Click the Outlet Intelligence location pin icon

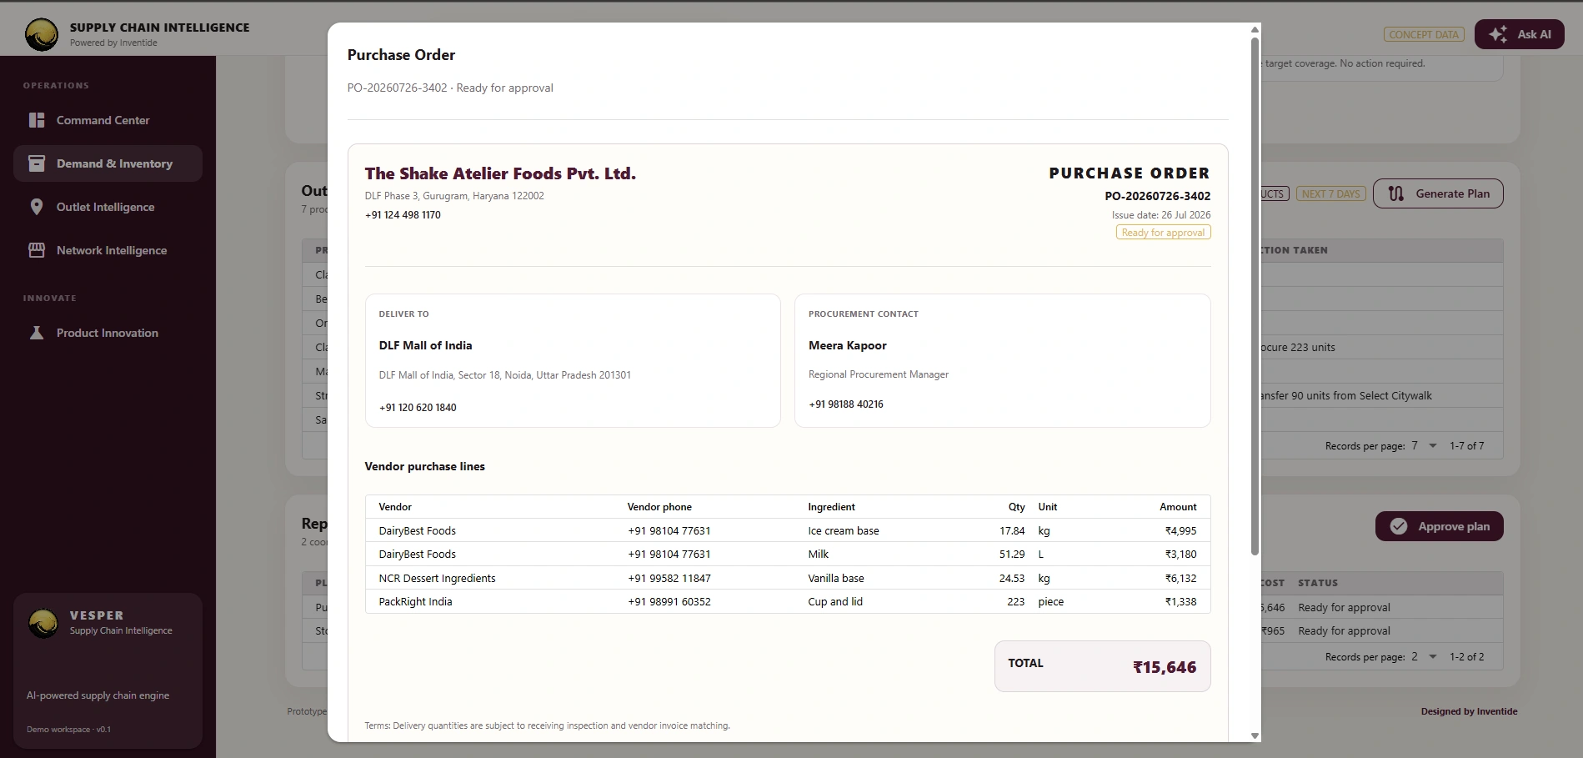click(37, 207)
